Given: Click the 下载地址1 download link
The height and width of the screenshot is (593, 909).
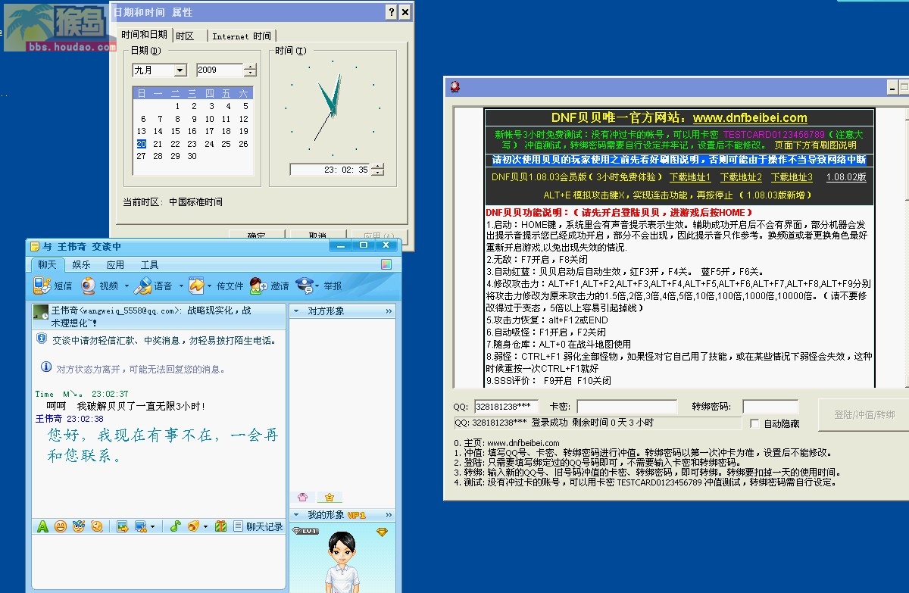Looking at the screenshot, I should [690, 177].
